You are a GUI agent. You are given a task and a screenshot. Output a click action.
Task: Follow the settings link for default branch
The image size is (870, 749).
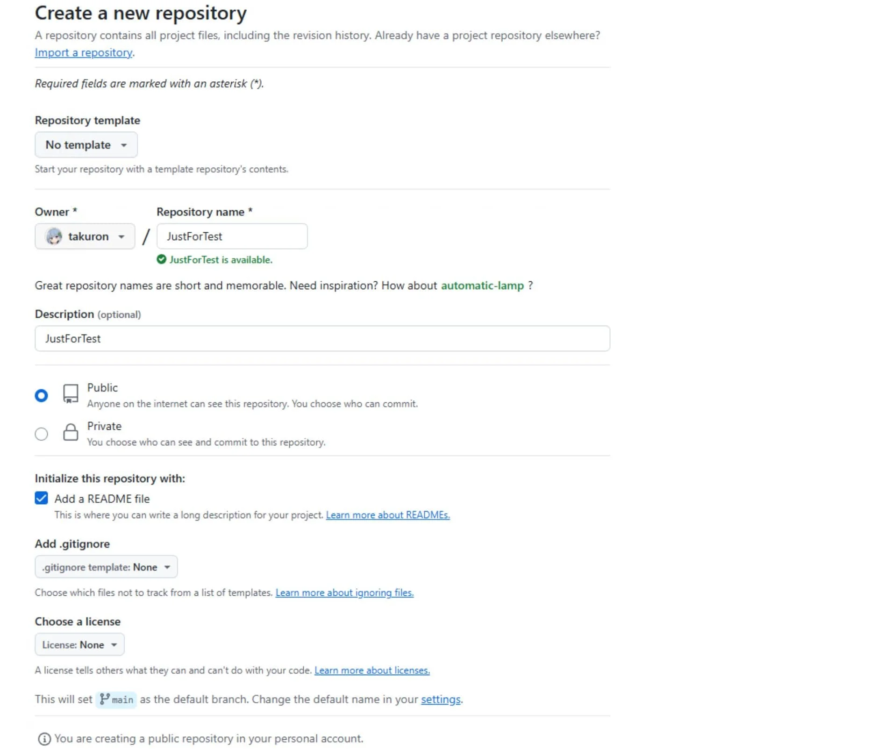441,699
